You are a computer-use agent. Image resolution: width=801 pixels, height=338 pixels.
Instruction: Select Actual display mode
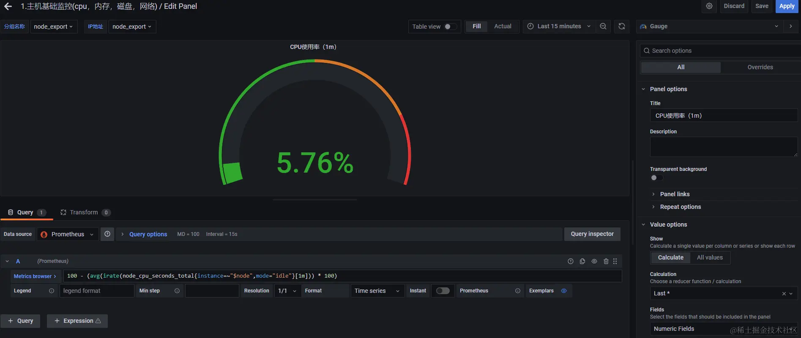point(503,26)
